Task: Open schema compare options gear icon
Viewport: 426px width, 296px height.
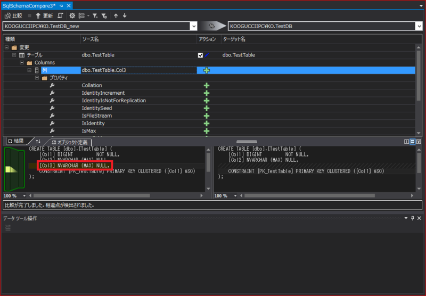Action: 72,16
